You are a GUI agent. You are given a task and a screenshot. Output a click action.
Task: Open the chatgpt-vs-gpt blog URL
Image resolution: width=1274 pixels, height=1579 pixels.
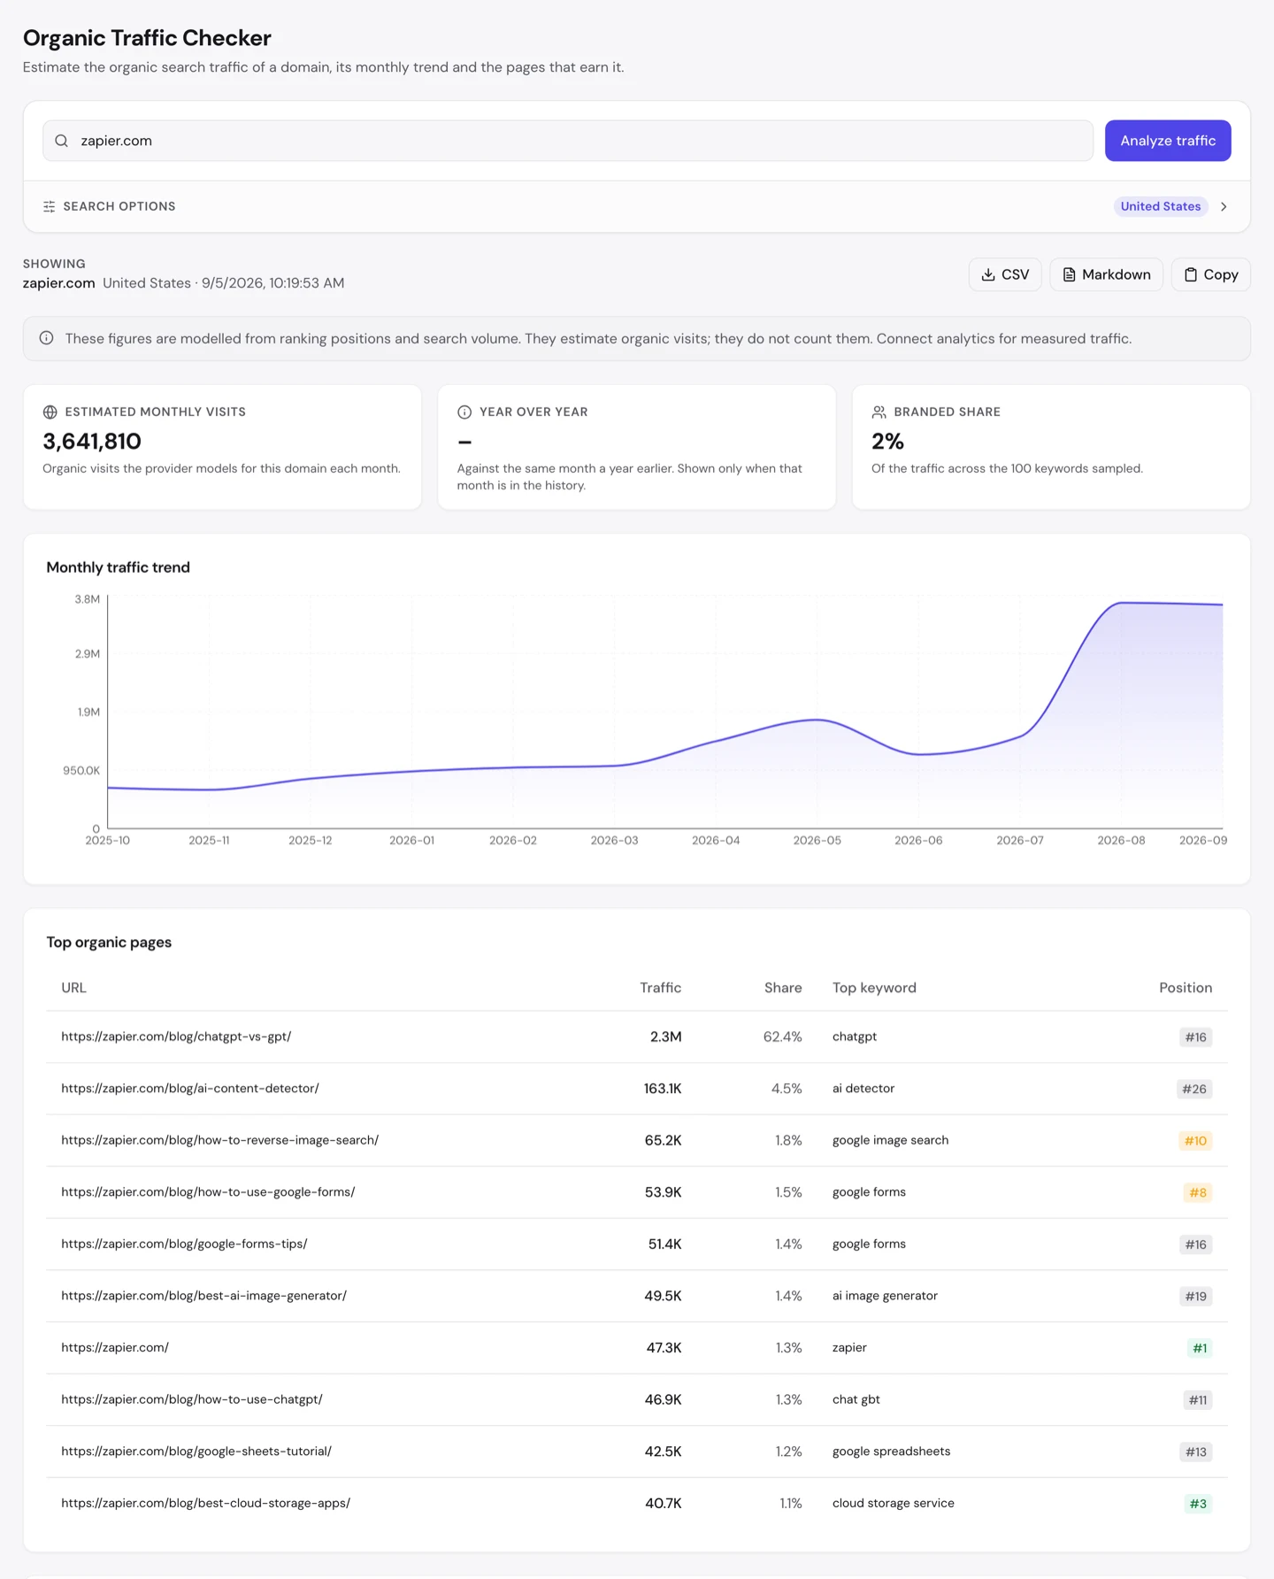pyautogui.click(x=176, y=1036)
